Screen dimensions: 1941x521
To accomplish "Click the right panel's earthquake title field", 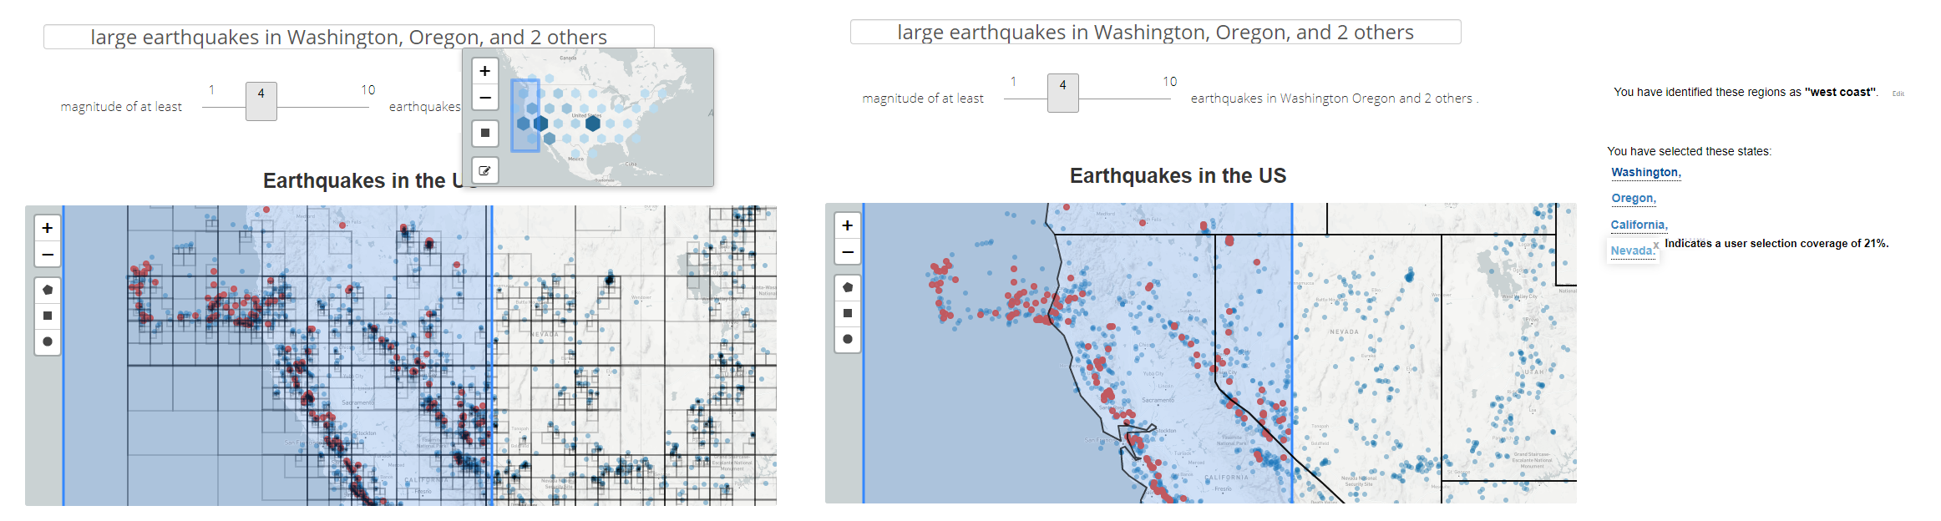I will 1155,33.
